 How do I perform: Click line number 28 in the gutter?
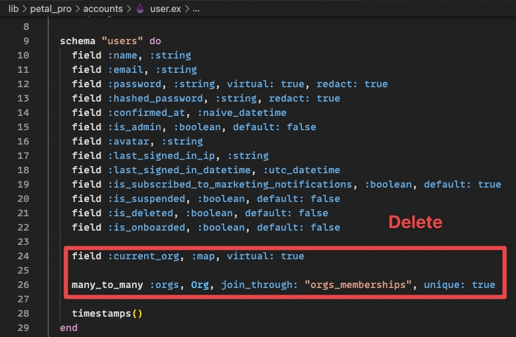click(x=23, y=314)
